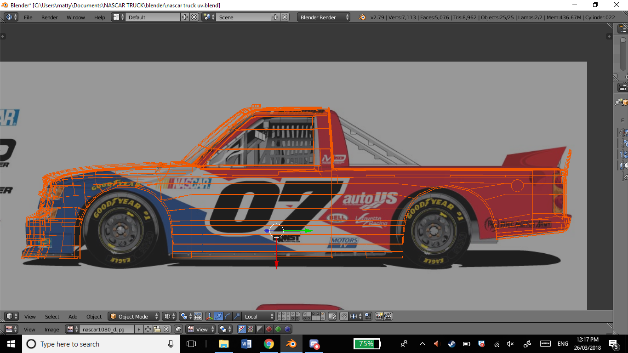628x353 pixels.
Task: Select the scale manipulator icon
Action: [x=237, y=316]
